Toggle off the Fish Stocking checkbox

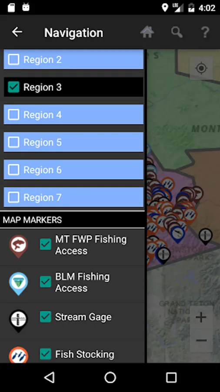pos(45,354)
